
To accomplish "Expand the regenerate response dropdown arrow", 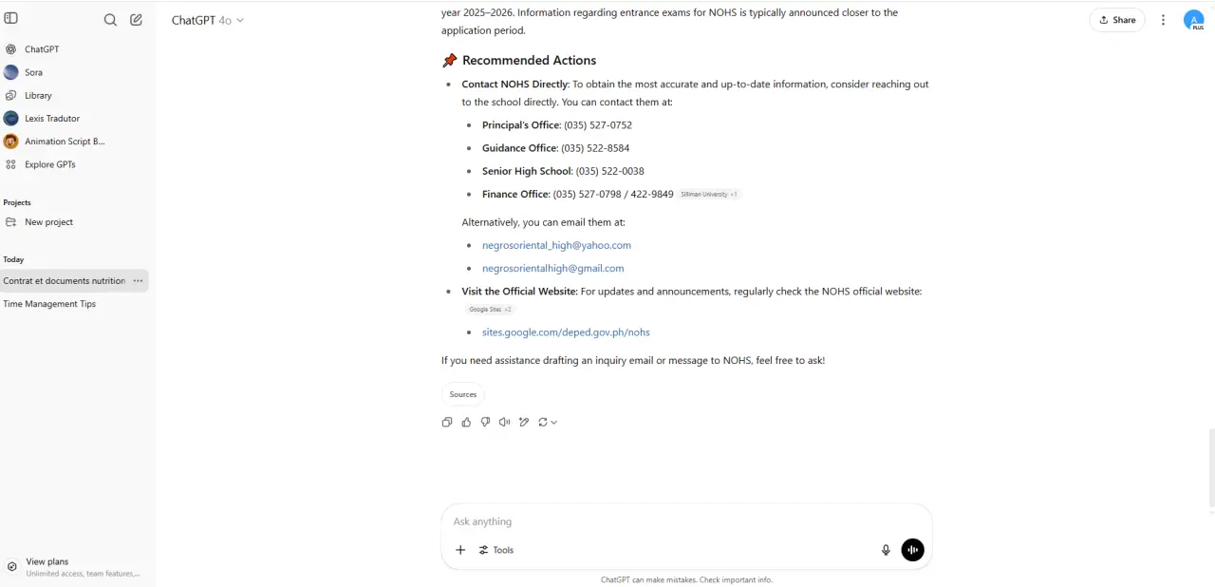I will point(553,423).
